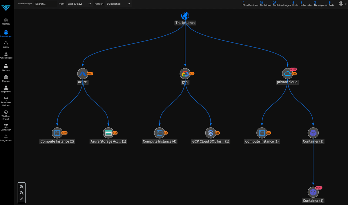This screenshot has height=205, width=348.
Task: Select the azure cloud node
Action: pos(83,74)
